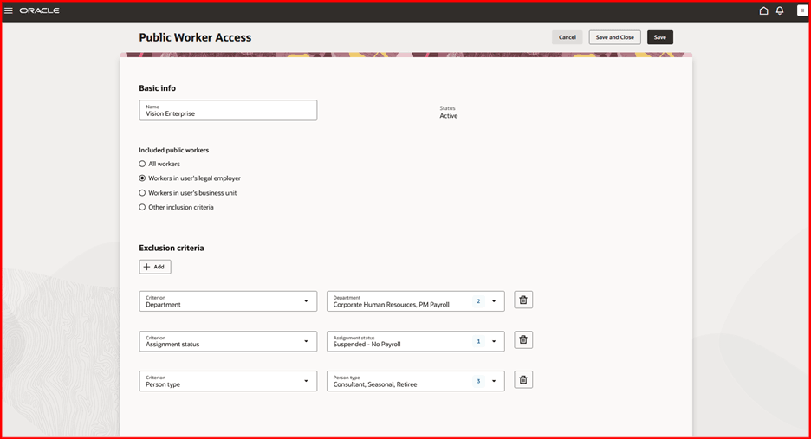Click the Cancel button
The image size is (811, 439).
[x=567, y=37]
